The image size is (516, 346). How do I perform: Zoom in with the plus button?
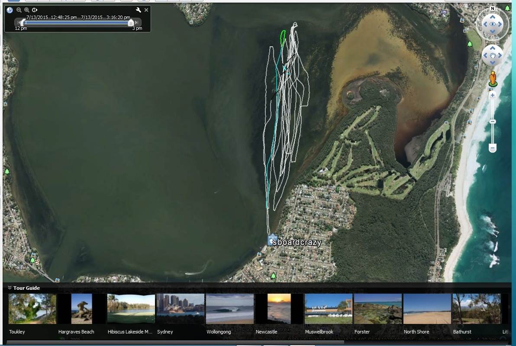[493, 95]
